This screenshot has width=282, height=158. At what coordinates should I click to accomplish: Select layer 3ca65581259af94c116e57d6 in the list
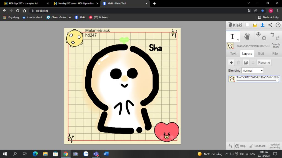click(x=254, y=79)
